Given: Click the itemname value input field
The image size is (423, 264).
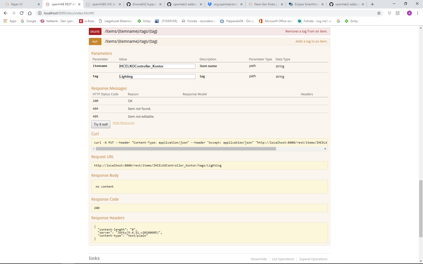Looking at the screenshot, I should pos(157,66).
